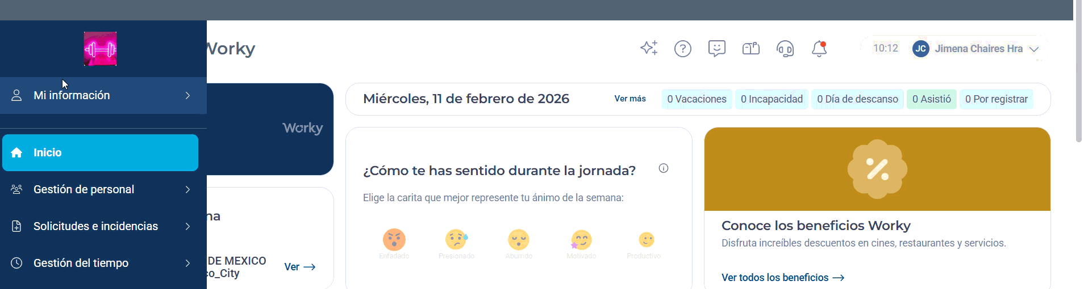Expand the Mi información chevron

(187, 95)
